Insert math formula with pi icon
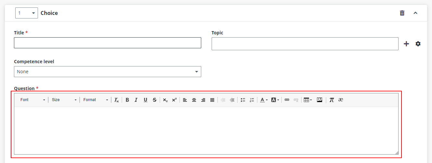Viewport: 432px width, 163px height. pos(332,100)
